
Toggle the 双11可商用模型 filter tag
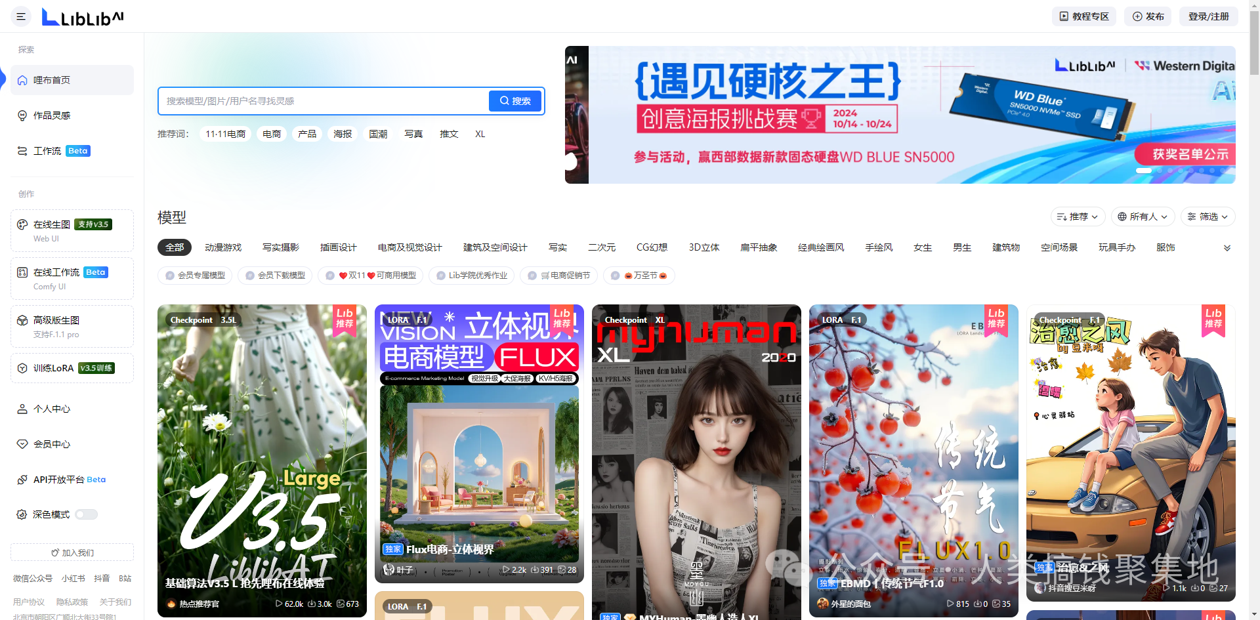370,276
